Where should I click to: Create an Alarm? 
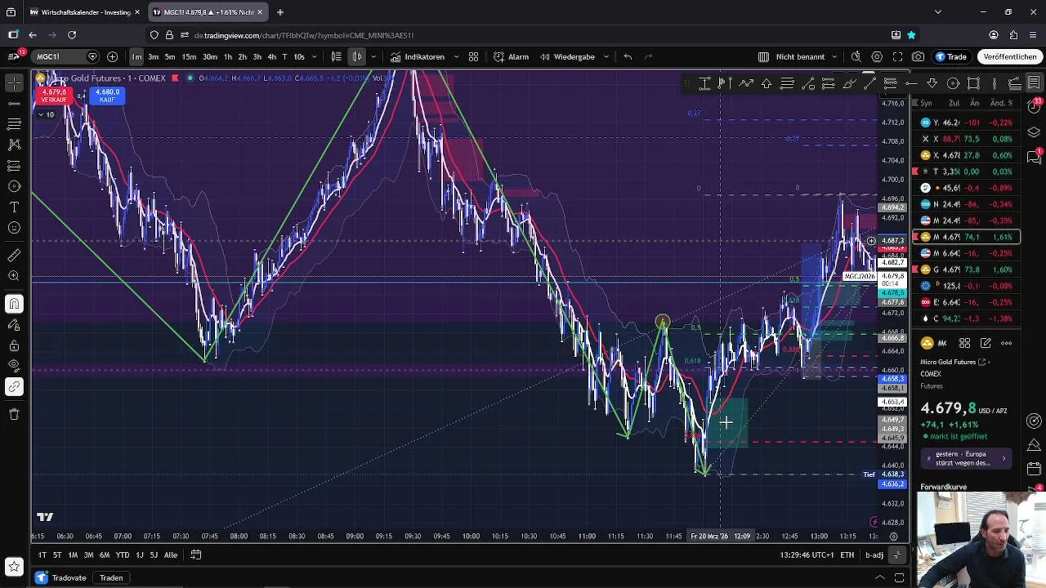(x=512, y=56)
